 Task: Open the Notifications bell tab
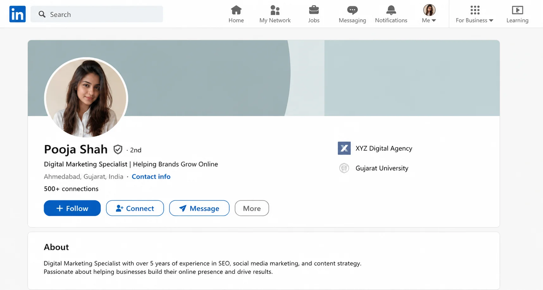[x=391, y=14]
